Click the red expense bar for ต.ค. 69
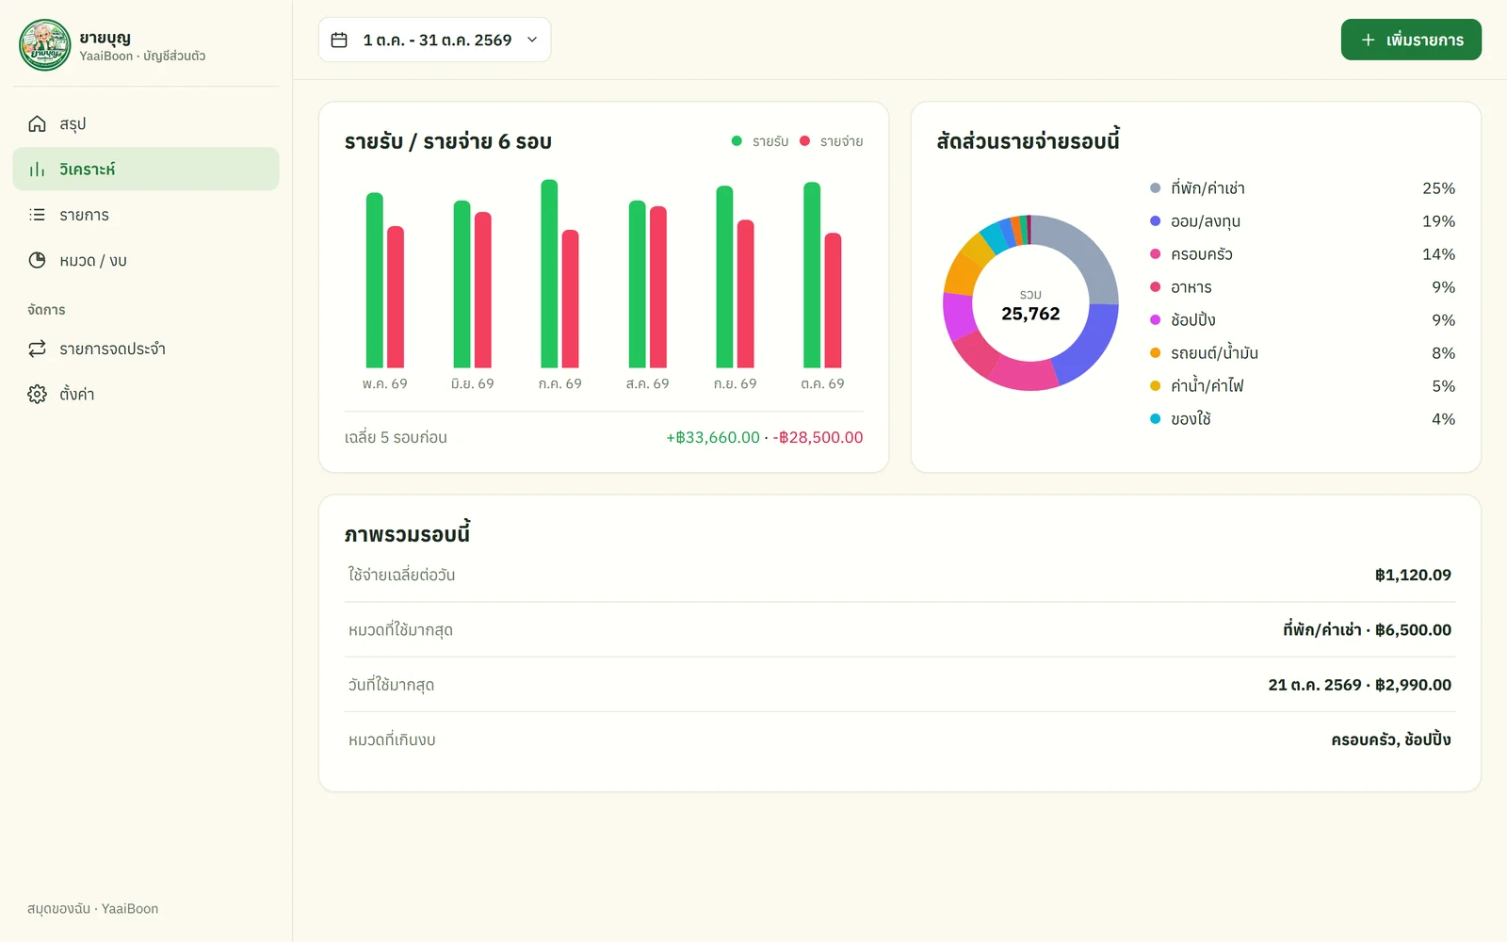Viewport: 1507px width, 942px height. point(834,300)
